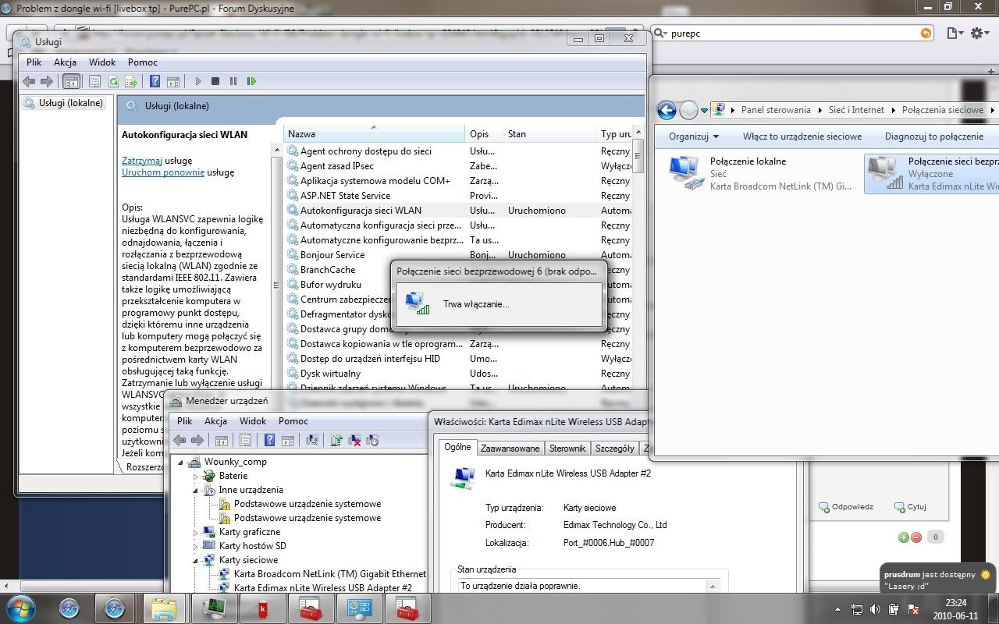Image resolution: width=999 pixels, height=624 pixels.
Task: Expand Karty graficzne node
Action: point(196,532)
